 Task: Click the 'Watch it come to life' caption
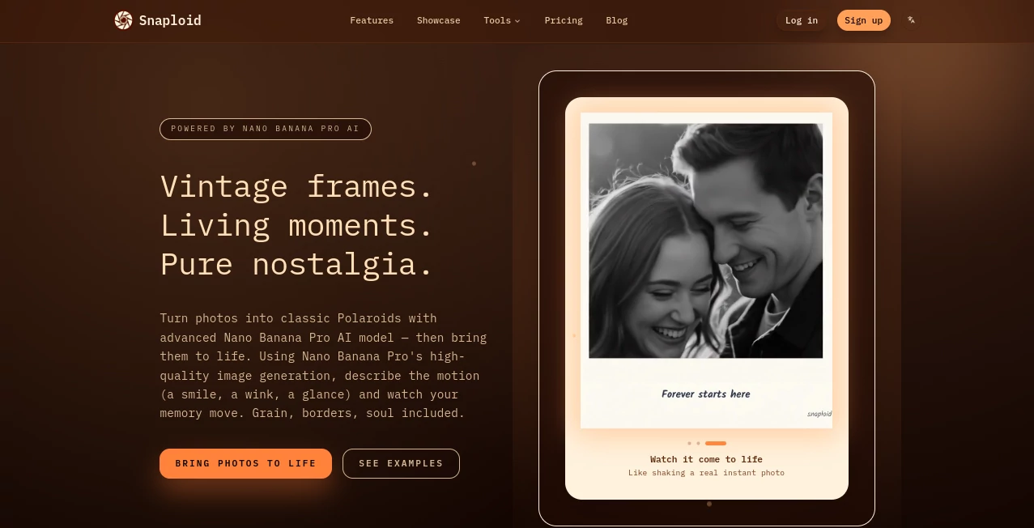tap(706, 459)
